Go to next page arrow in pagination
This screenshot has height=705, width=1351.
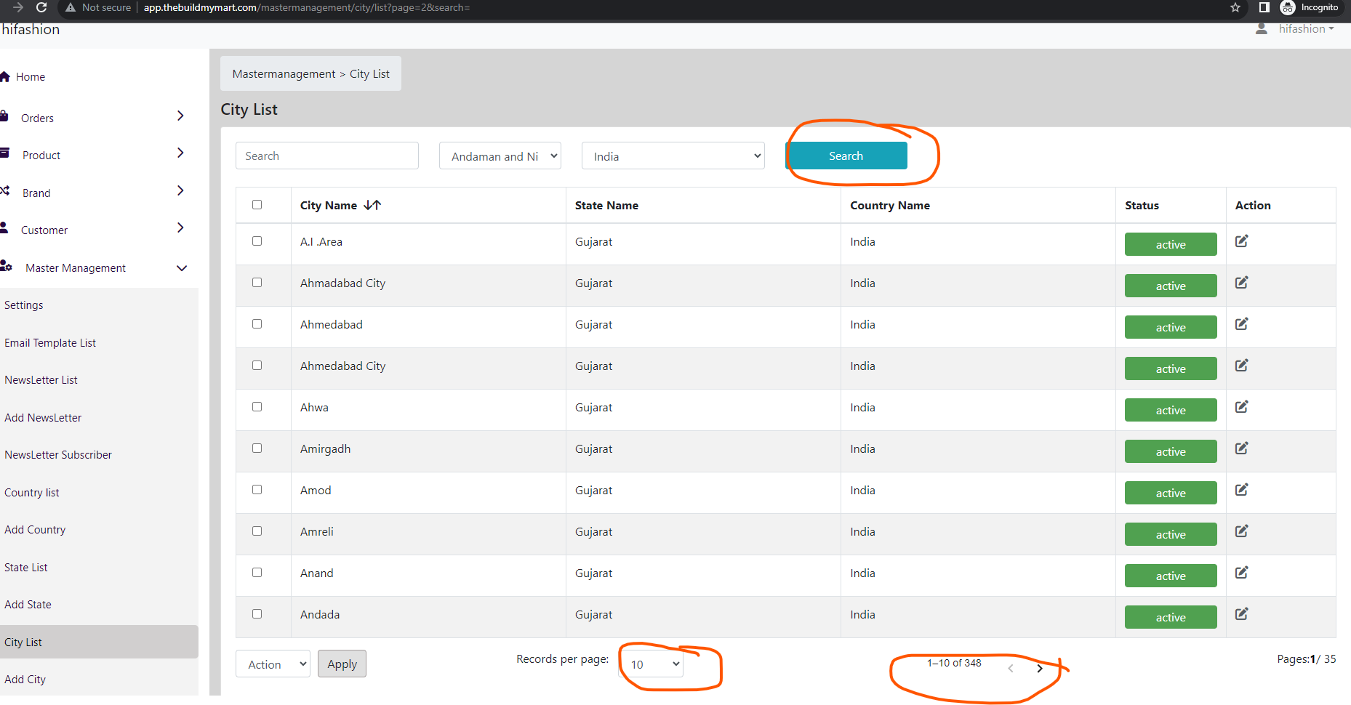(x=1040, y=668)
